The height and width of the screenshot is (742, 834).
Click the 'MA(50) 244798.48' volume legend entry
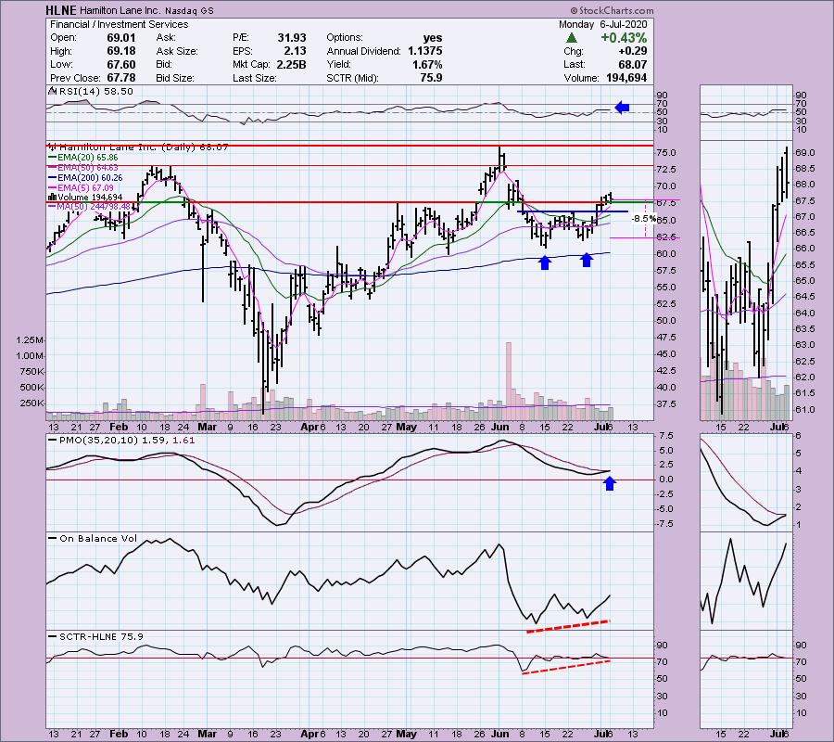(x=94, y=207)
